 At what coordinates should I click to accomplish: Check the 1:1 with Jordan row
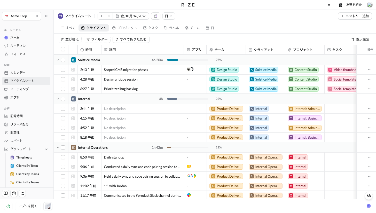click(63, 186)
